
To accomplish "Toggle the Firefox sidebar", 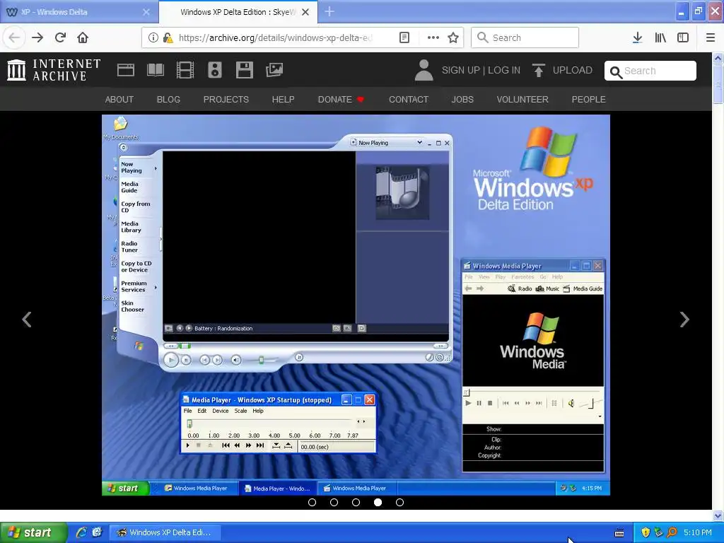I will 683,38.
